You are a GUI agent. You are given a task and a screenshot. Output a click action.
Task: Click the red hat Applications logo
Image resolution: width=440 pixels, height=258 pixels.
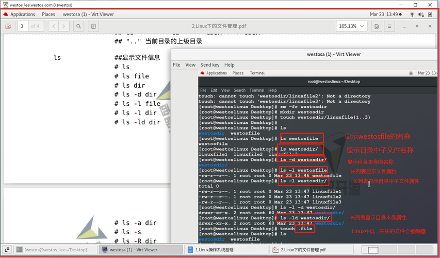click(6, 14)
